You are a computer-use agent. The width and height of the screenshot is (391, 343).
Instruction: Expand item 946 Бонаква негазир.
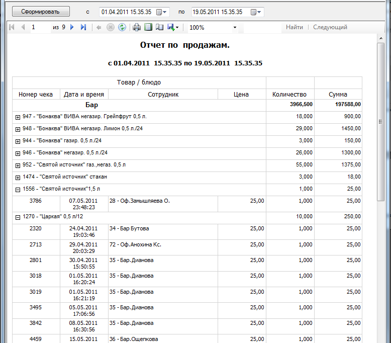(18, 153)
